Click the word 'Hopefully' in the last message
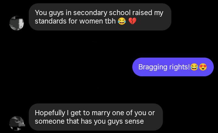The image size is (218, 133). pos(50,113)
